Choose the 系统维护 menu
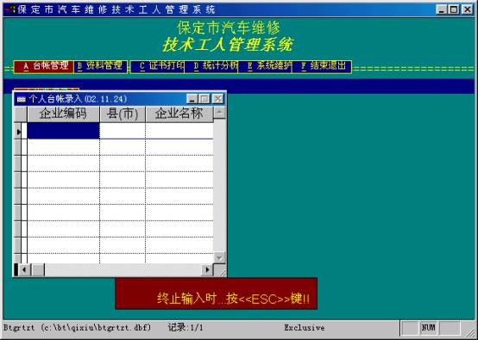 (265, 66)
